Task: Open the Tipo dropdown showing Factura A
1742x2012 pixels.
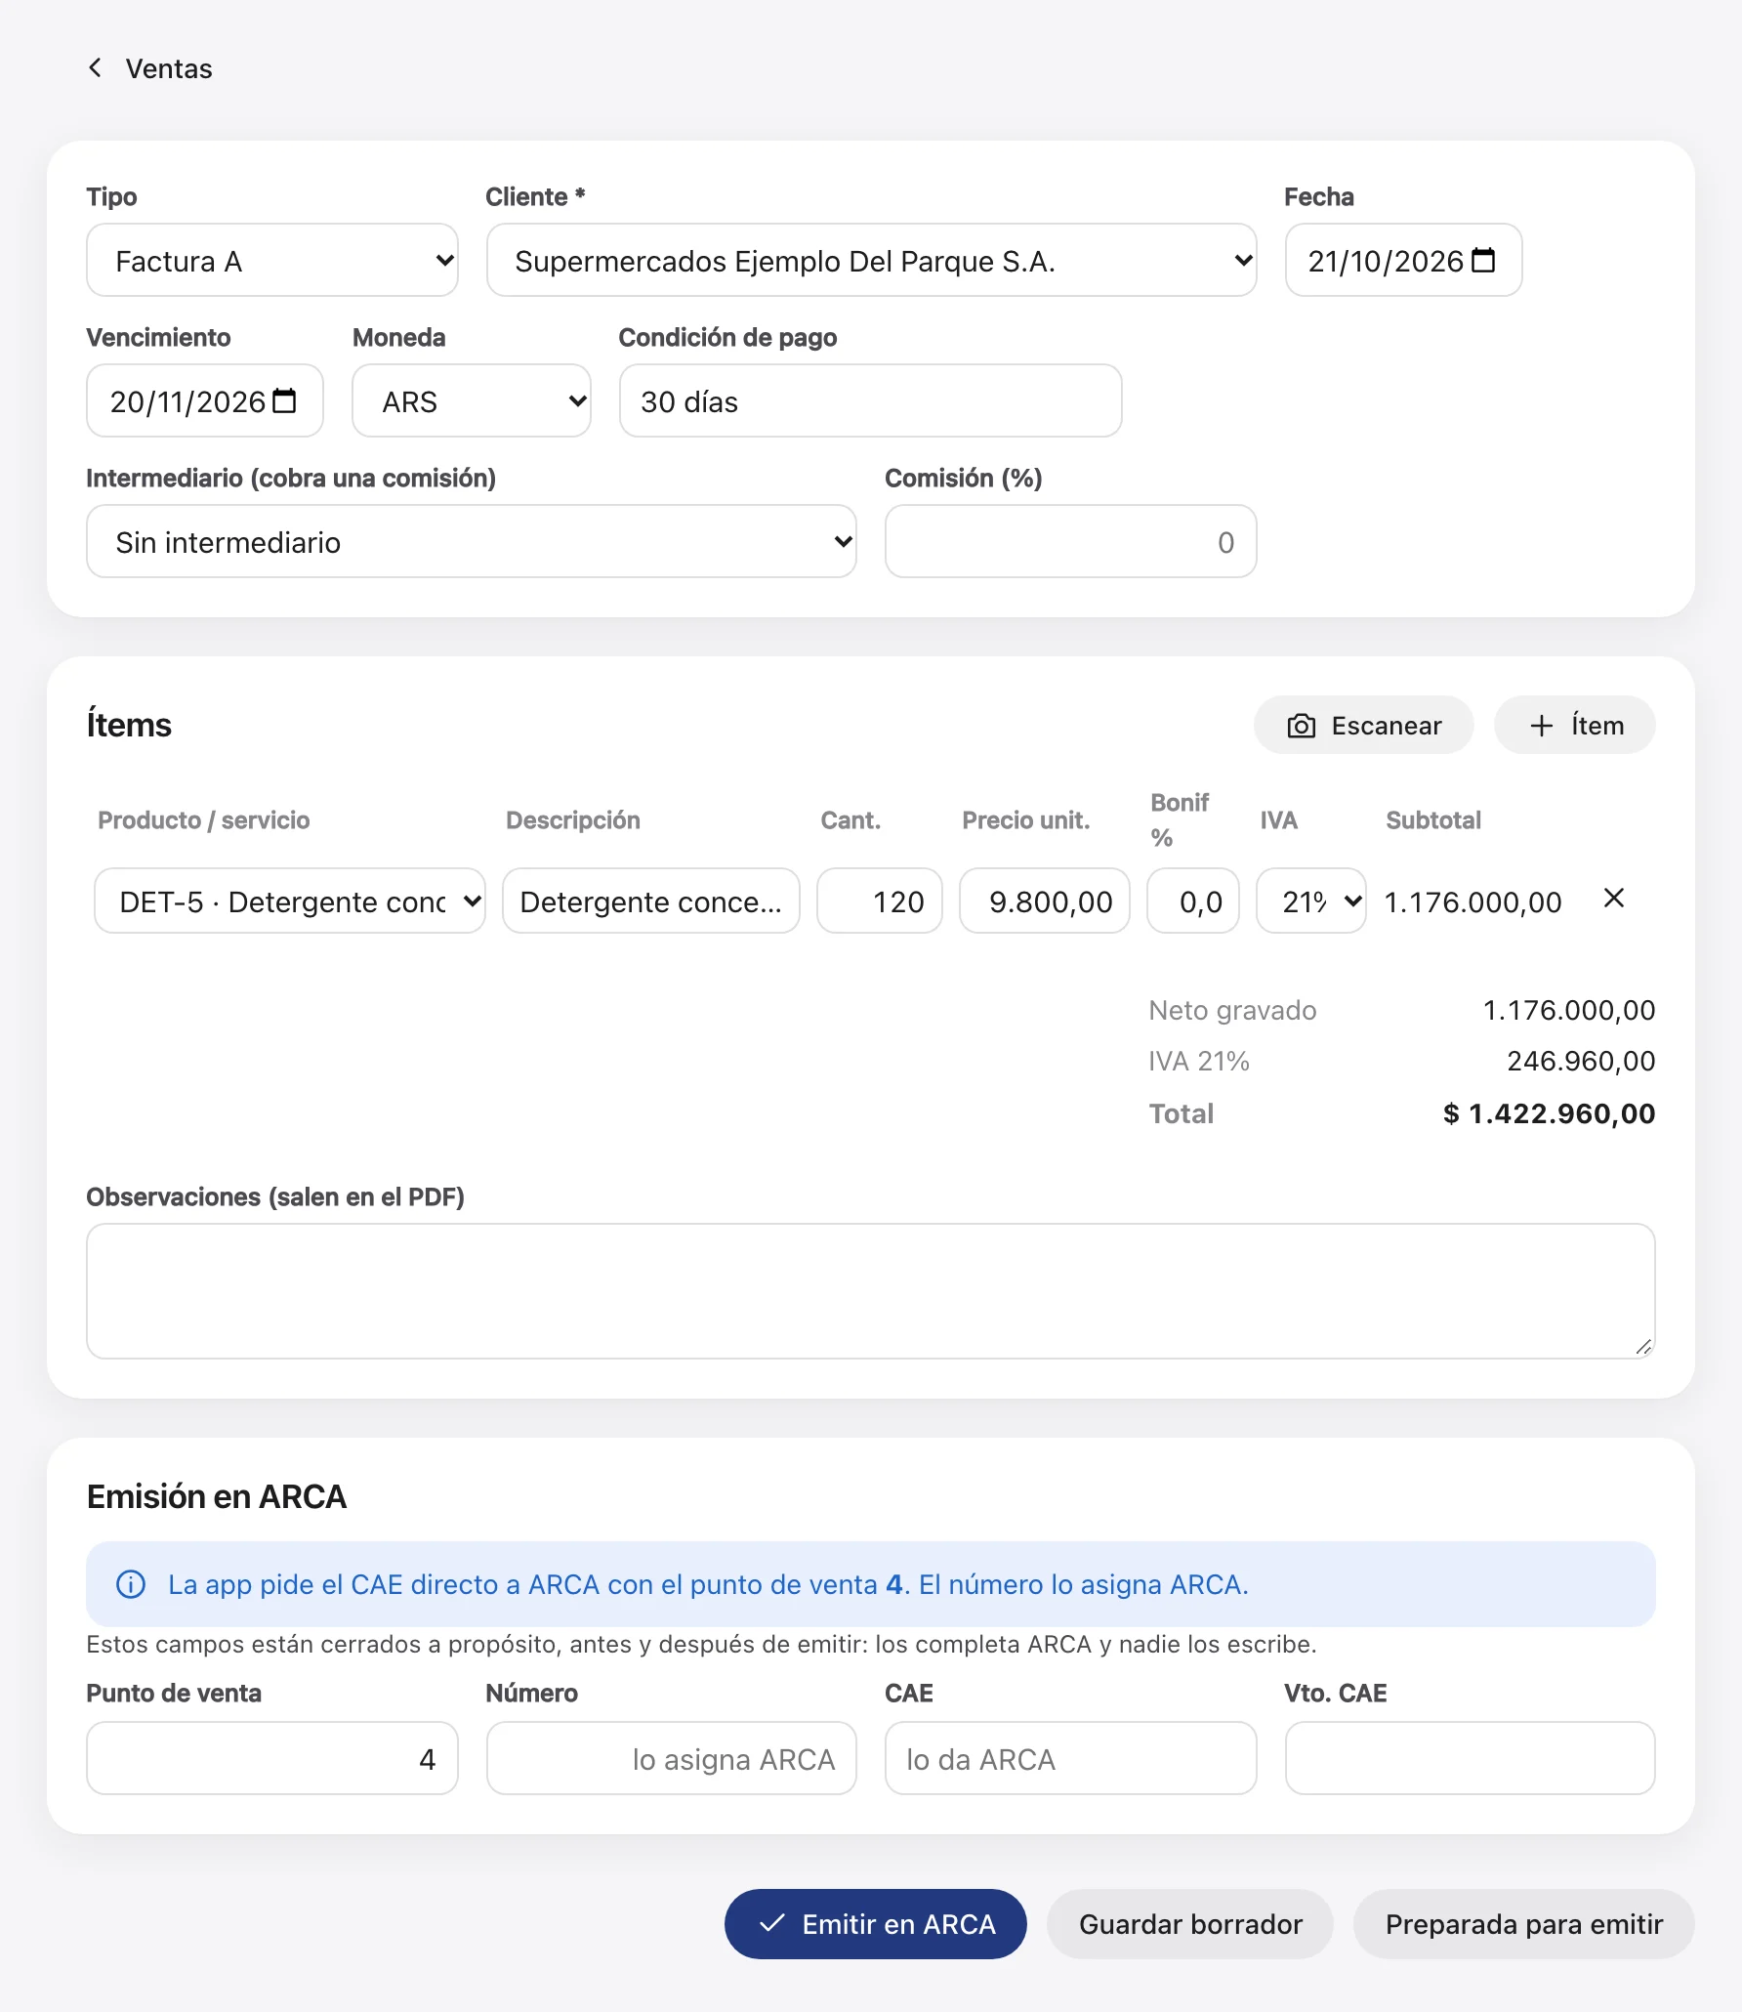Action: click(x=272, y=260)
